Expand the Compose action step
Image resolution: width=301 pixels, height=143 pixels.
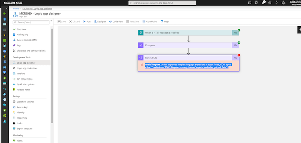[189, 45]
